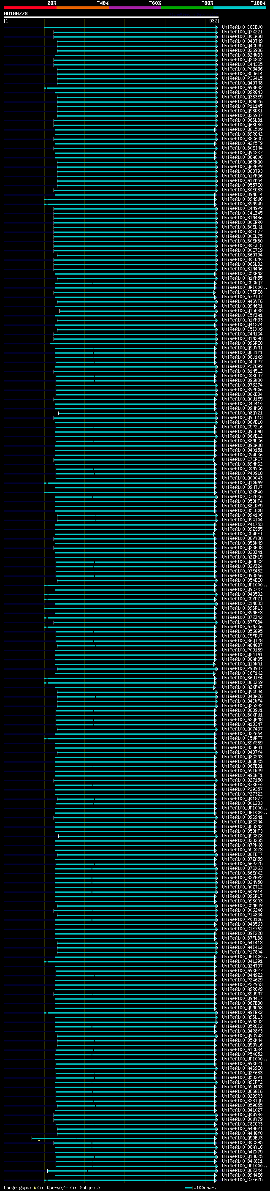The width and height of the screenshot is (270, 1191).
Task: Select label UniRef100_C5IX09
Action: coord(242,329)
